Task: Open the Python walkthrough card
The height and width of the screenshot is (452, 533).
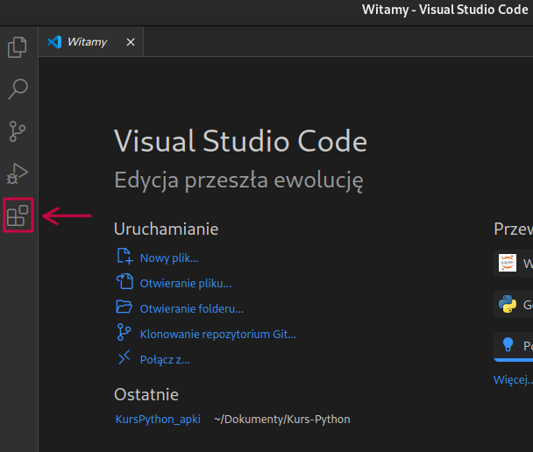Action: point(514,304)
